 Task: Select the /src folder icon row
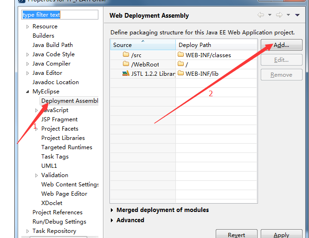click(x=126, y=54)
